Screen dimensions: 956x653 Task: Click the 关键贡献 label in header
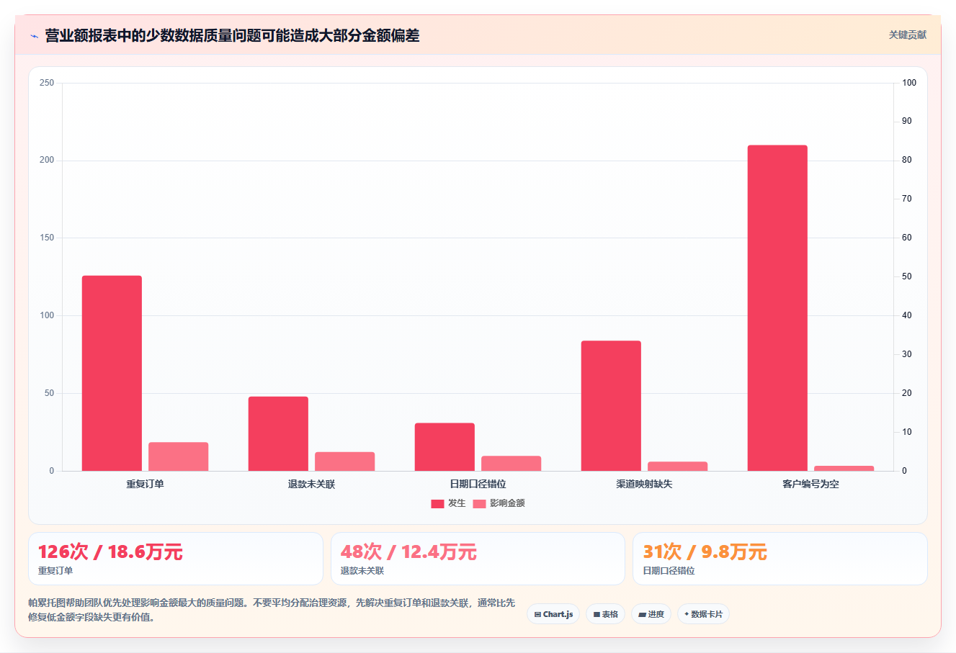pos(907,35)
